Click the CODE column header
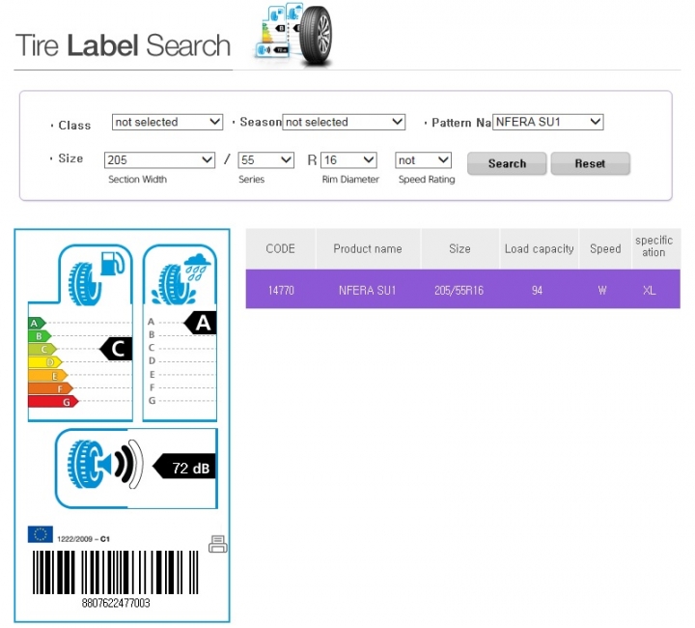 click(281, 249)
